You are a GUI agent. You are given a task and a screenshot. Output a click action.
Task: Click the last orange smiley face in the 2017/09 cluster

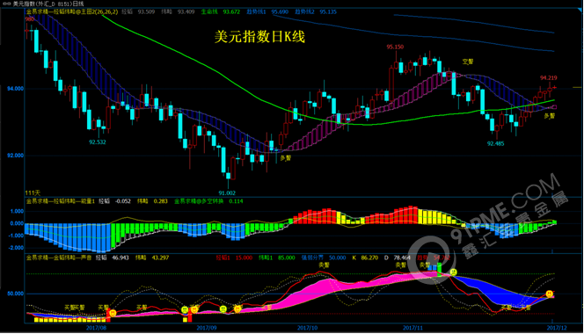tap(237, 309)
